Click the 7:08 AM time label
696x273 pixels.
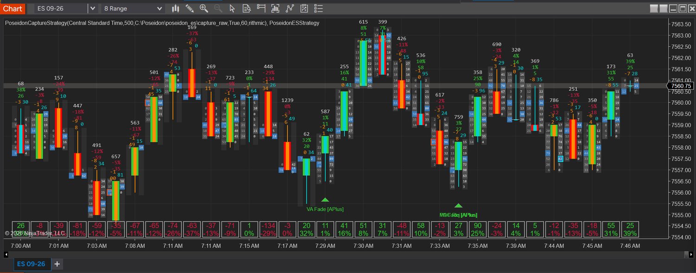pyautogui.click(x=135, y=246)
